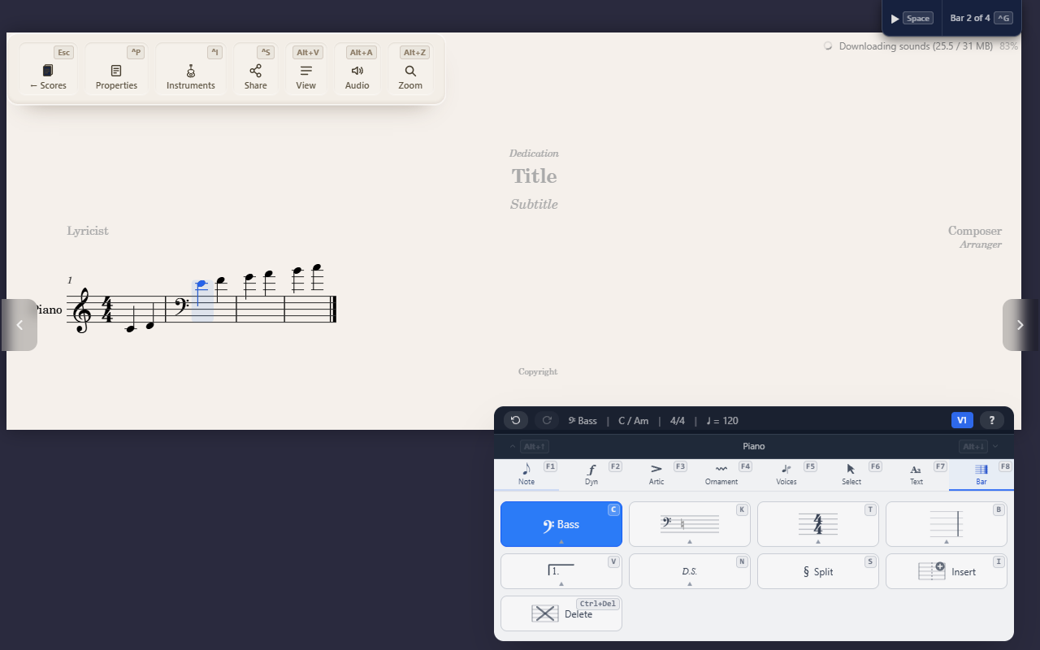Image resolution: width=1040 pixels, height=650 pixels.
Task: Open score Properties
Action: pos(116,70)
